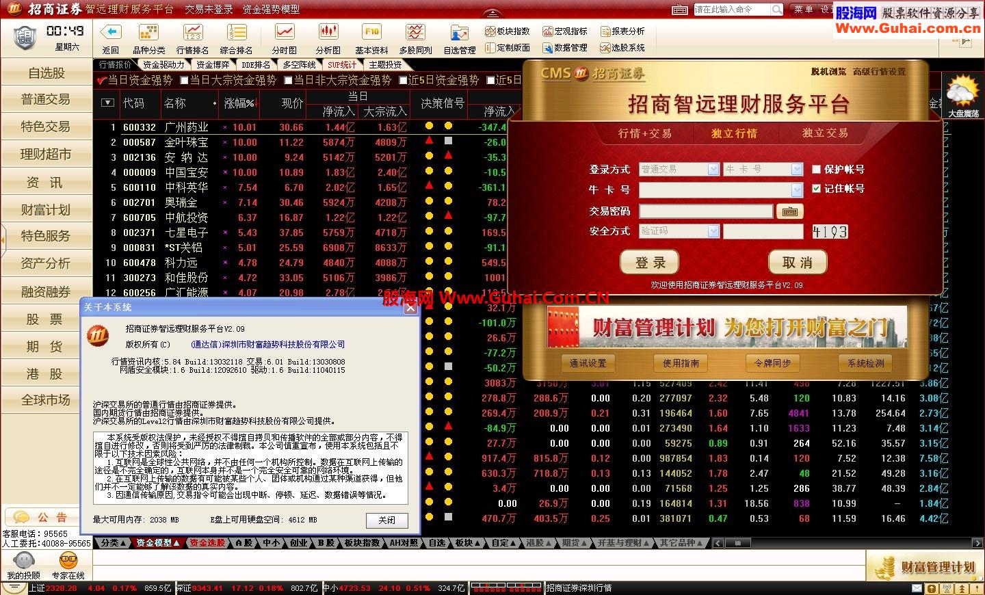Click the horizontal scrollbar thumb after bottom tabs

(x=737, y=543)
